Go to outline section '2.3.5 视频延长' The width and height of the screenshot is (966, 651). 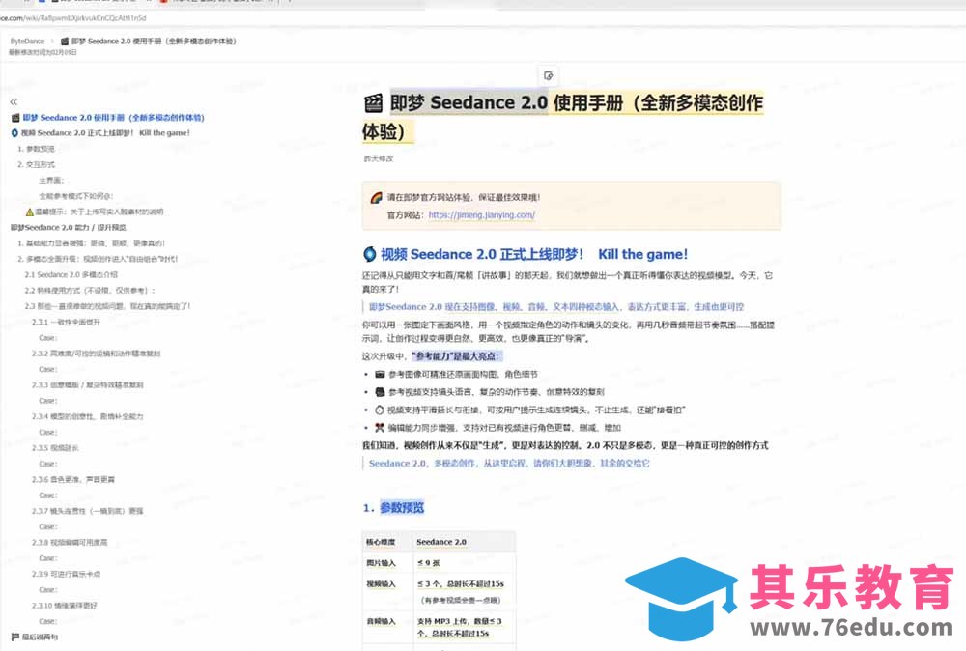point(55,448)
